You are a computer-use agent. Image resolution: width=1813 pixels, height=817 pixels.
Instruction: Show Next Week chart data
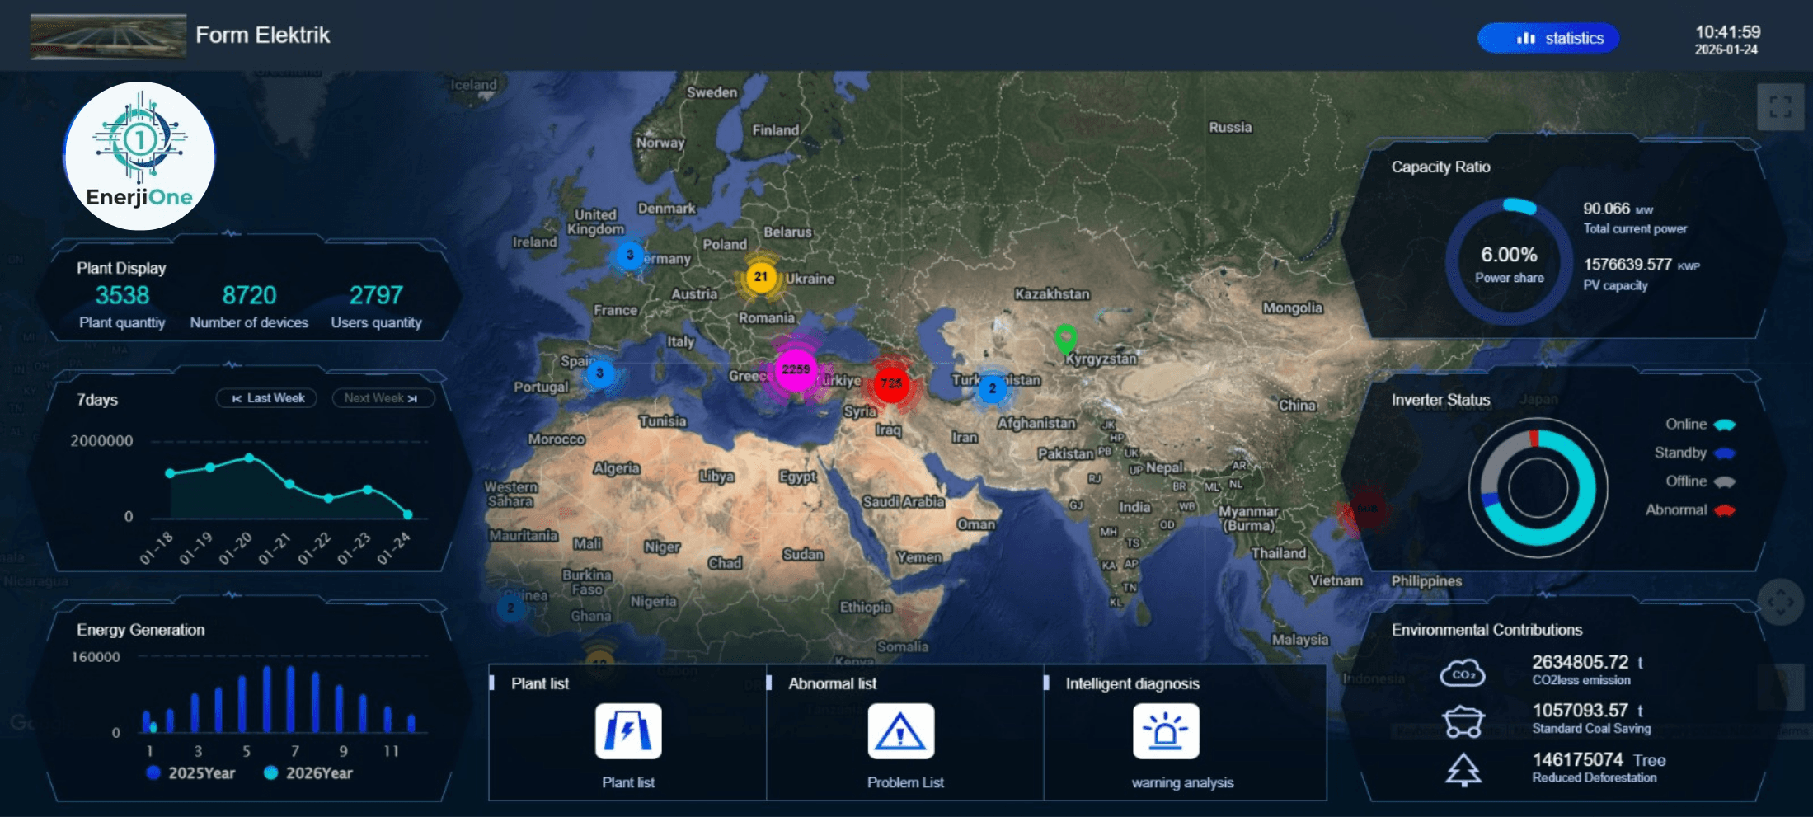pos(383,398)
